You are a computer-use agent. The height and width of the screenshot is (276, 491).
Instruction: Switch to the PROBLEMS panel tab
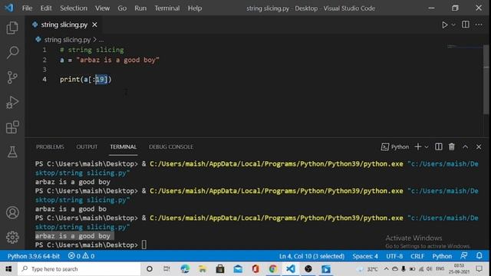coord(50,146)
